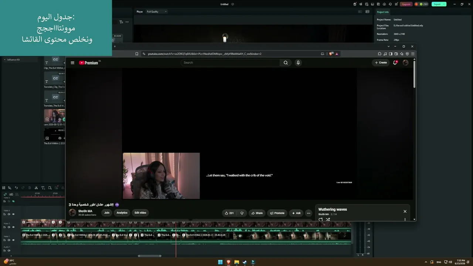Click the Ask button under video
This screenshot has width=473, height=266.
(296, 213)
